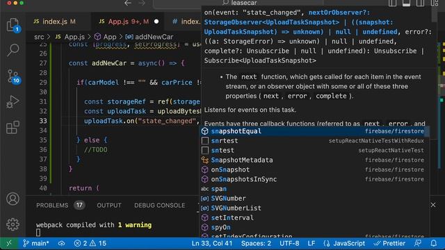Select the onSnapshot suggestion

pyautogui.click(x=314, y=169)
